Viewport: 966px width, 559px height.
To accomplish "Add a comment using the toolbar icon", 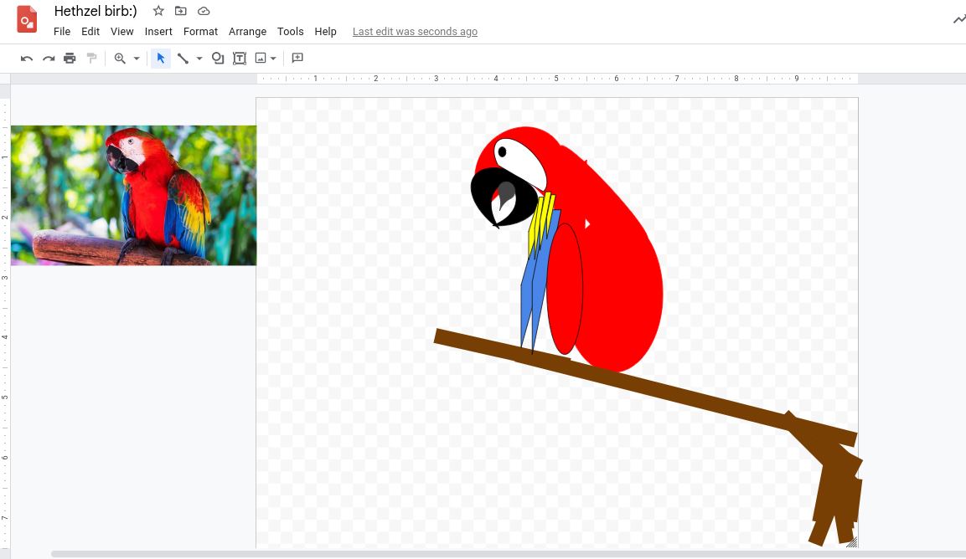I will coord(297,59).
